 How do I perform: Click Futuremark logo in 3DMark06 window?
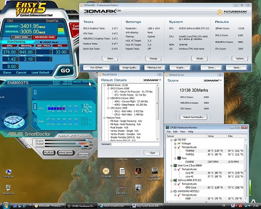pyautogui.click(x=232, y=12)
